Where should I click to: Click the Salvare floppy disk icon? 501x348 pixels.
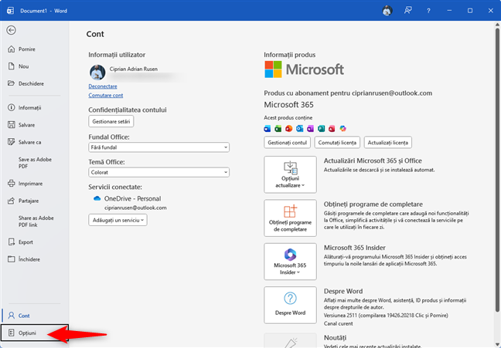tap(11, 125)
